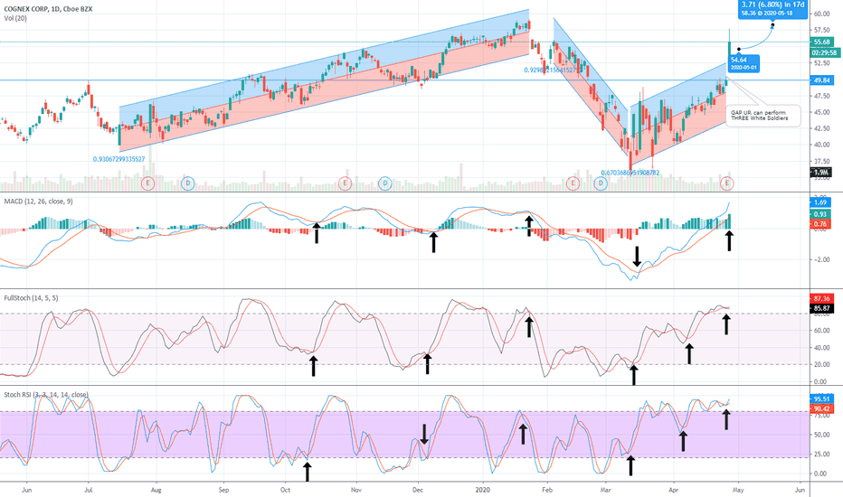
Task: Select the 54.64 2020-05-01 forecast start label
Action: (x=744, y=64)
